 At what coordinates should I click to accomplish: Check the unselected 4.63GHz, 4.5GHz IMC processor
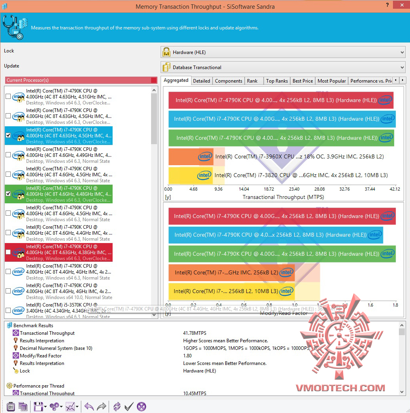pos(8,116)
